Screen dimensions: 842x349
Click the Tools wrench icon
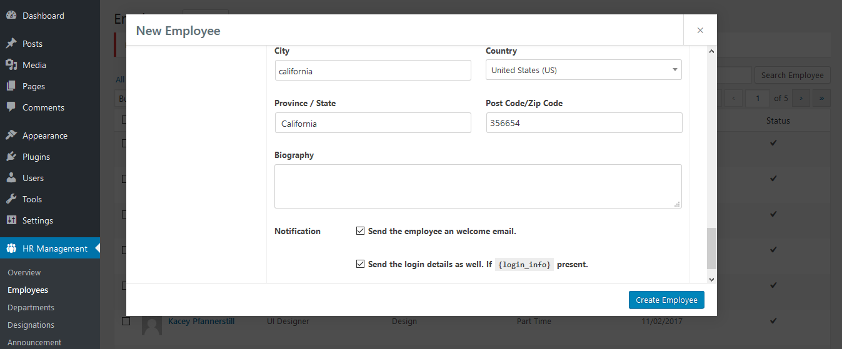(11, 199)
